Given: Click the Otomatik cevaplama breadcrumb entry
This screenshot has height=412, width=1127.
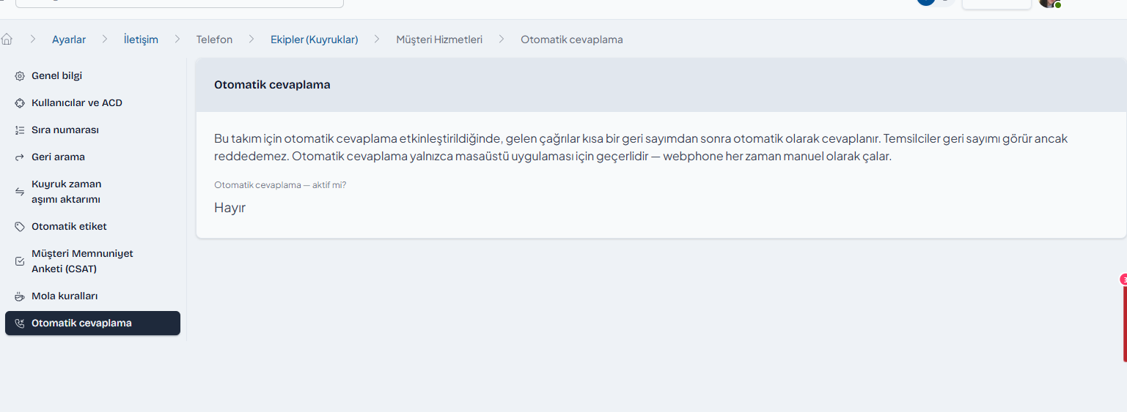Looking at the screenshot, I should click(x=572, y=40).
